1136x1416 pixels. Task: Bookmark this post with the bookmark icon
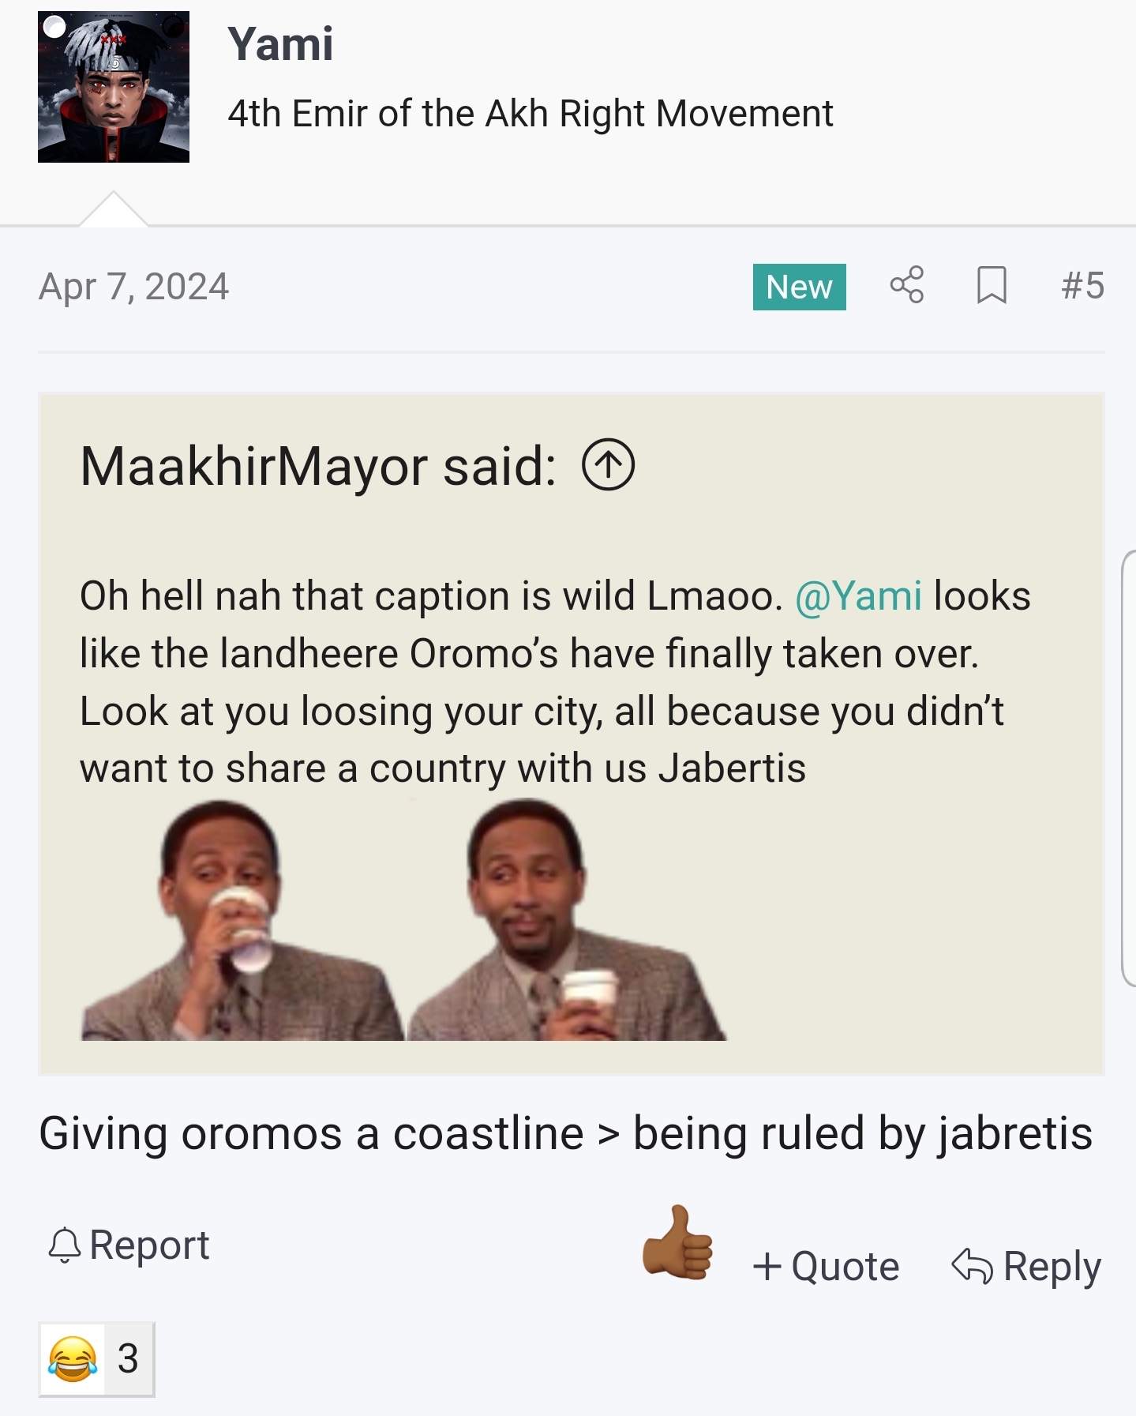(991, 285)
